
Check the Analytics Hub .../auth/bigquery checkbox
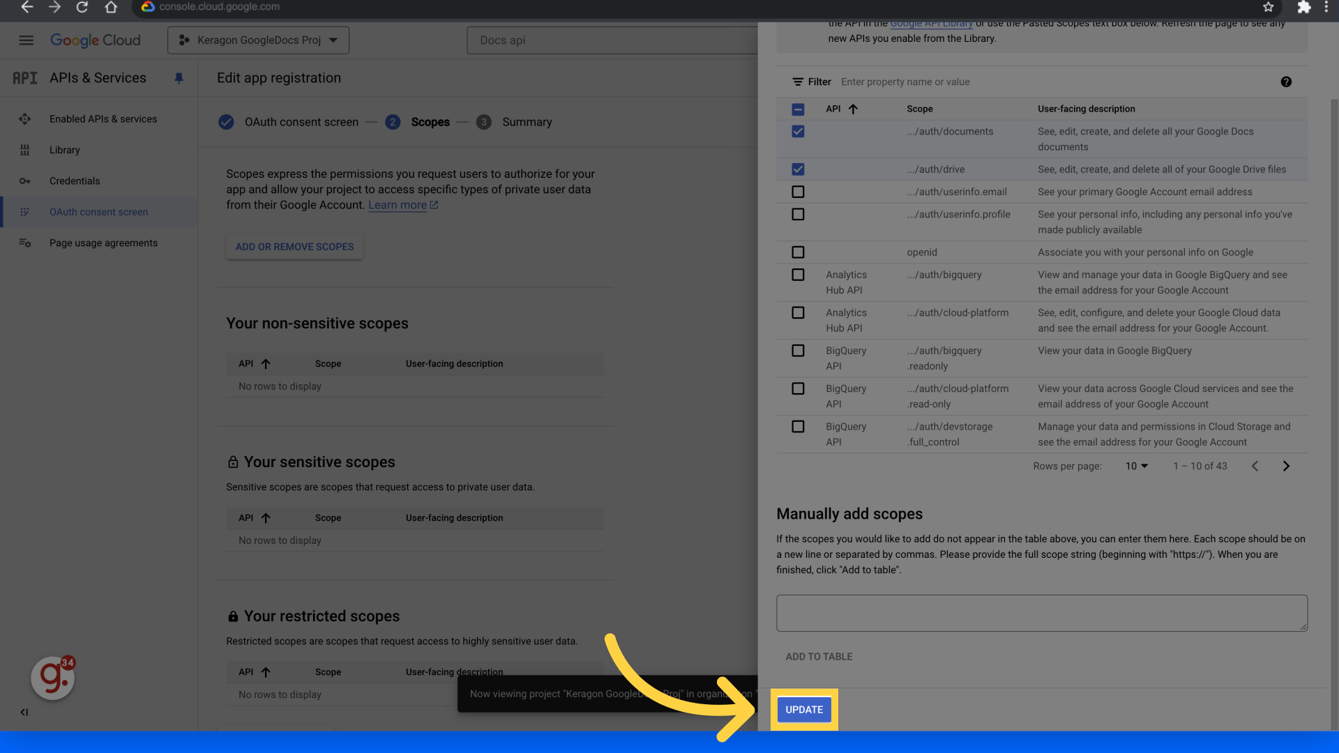point(798,275)
